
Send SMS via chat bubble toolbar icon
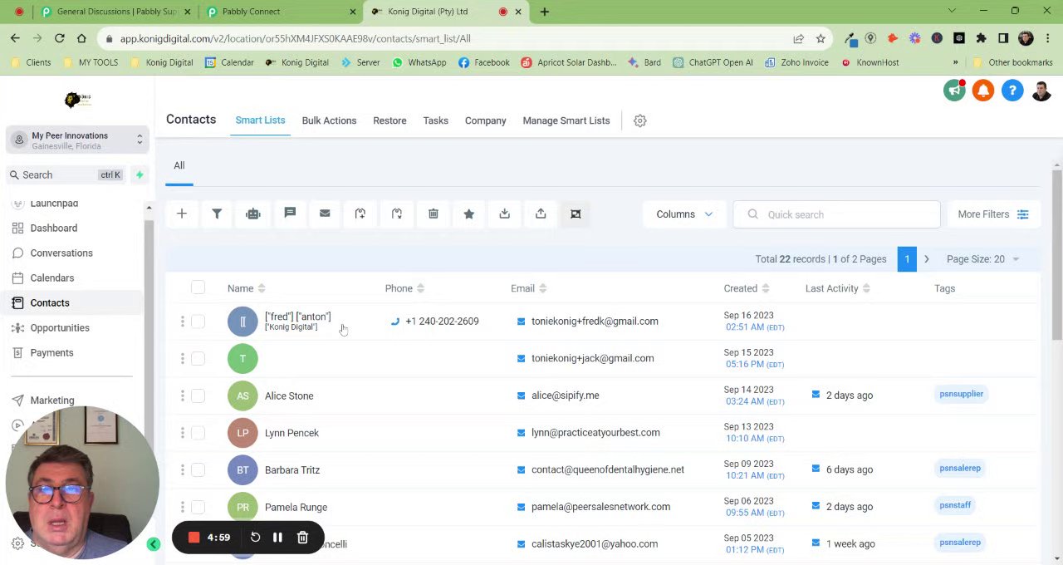pyautogui.click(x=290, y=214)
